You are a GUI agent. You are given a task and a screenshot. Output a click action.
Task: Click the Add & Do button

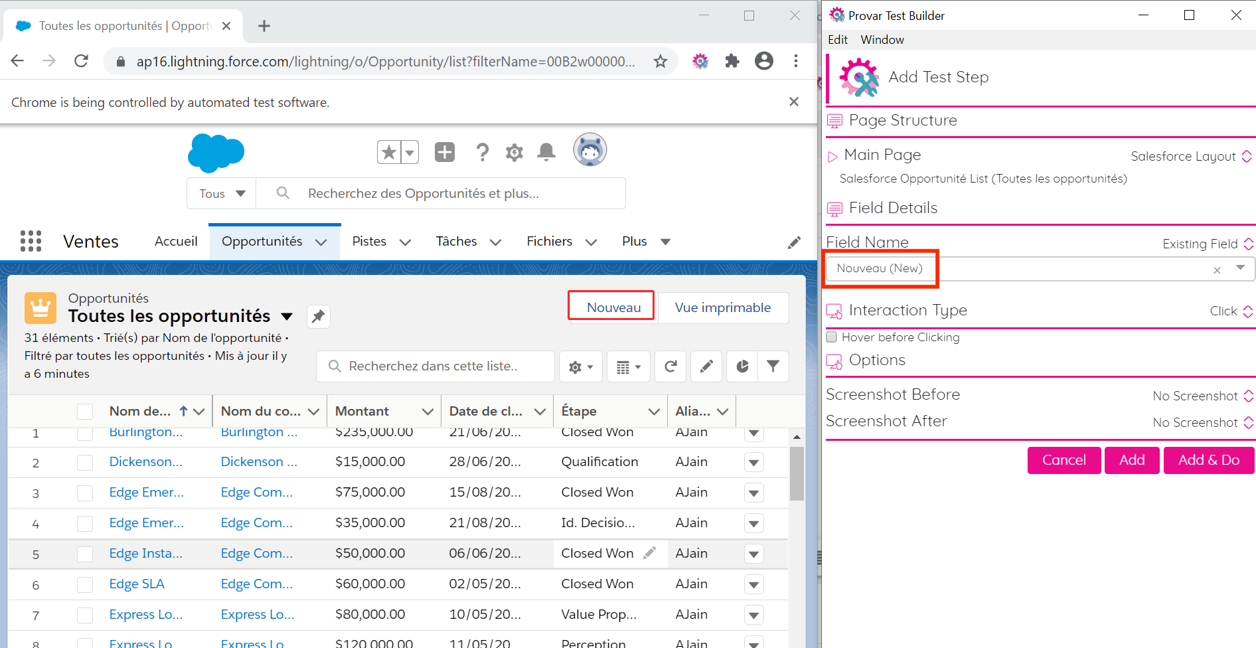pyautogui.click(x=1209, y=460)
